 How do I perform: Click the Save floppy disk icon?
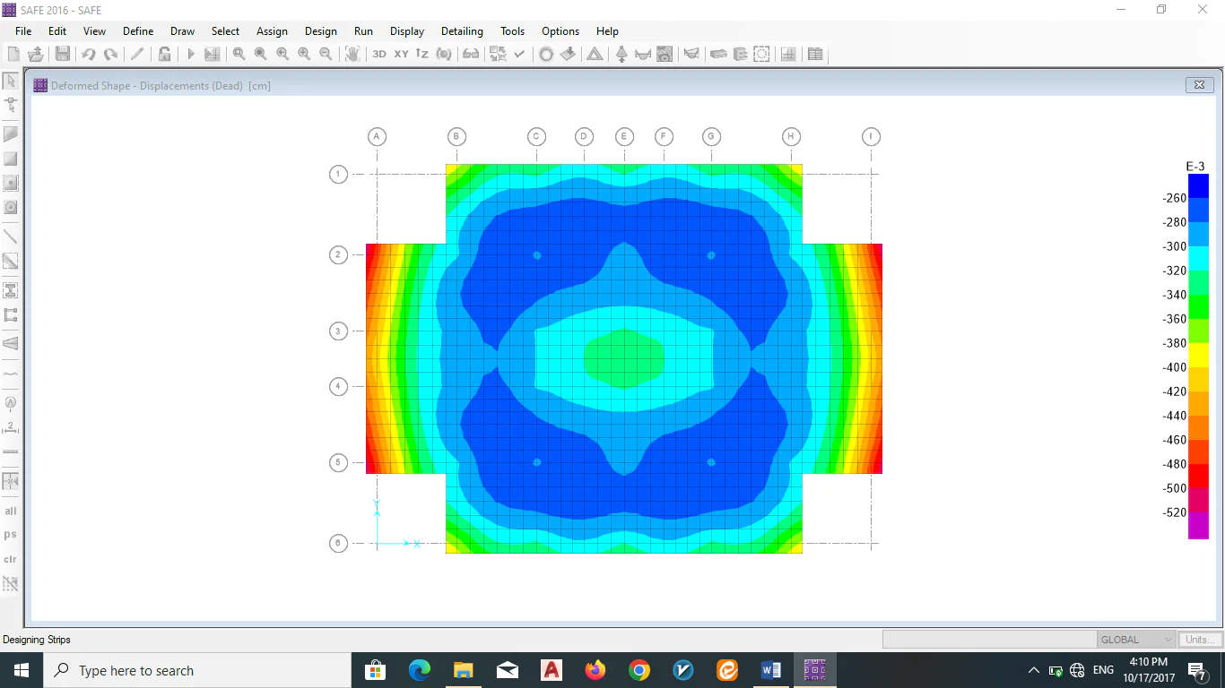pyautogui.click(x=62, y=55)
